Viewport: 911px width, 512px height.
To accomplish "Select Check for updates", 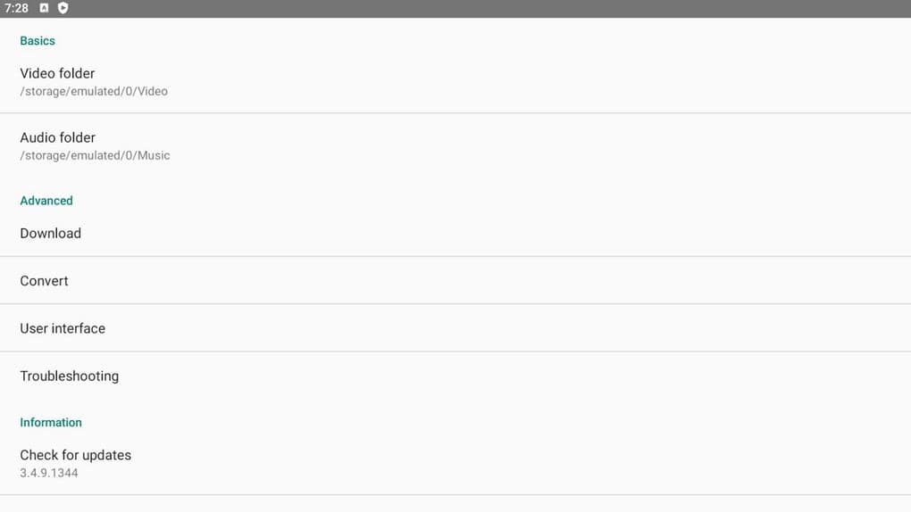I will tap(455, 463).
